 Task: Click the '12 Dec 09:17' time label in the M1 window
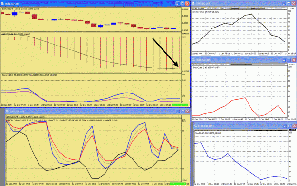(211, 54)
